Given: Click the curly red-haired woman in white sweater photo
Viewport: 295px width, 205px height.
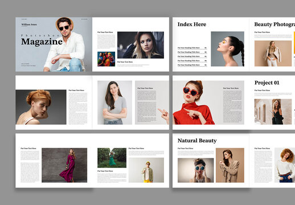Looking at the screenshot, I should pyautogui.click(x=285, y=165).
